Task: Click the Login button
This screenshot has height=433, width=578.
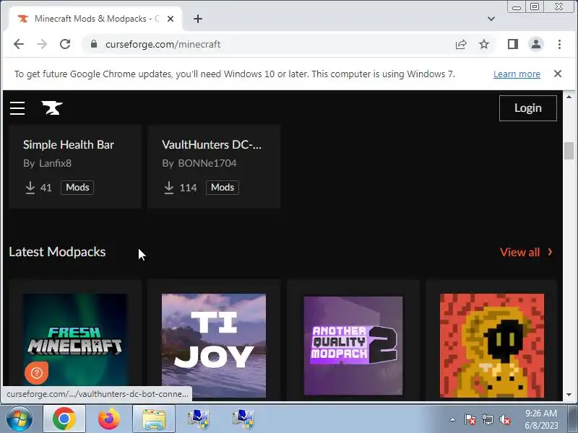Action: click(x=528, y=108)
